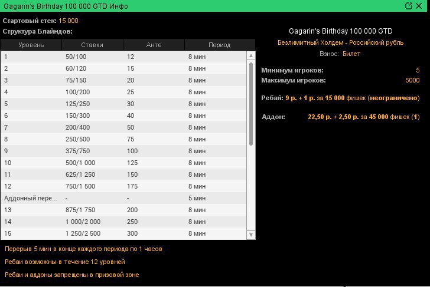Screen dimensions: 430x287
Task: Click the Gagarin's Birthday 100 000 GTD heading
Action: click(341, 31)
